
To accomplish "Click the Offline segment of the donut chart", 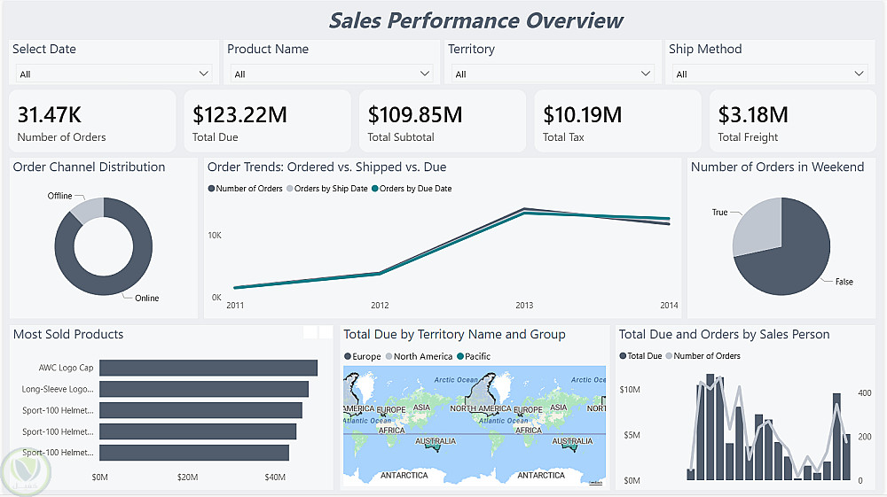I will click(88, 209).
